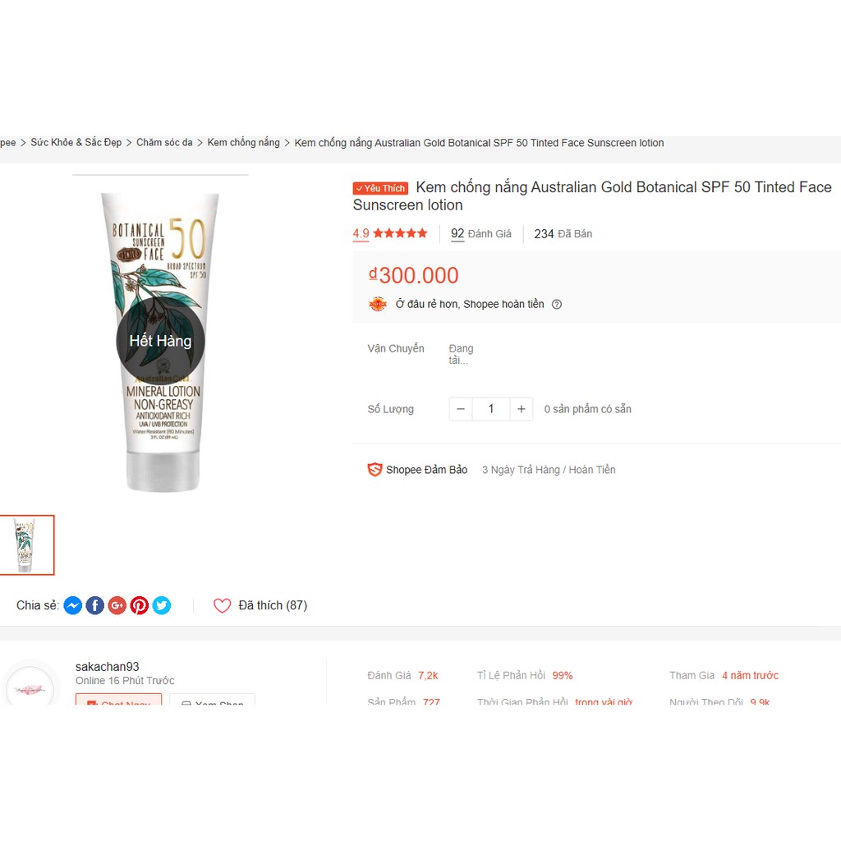
Task: Select the product thumbnail image
Action: (25, 545)
